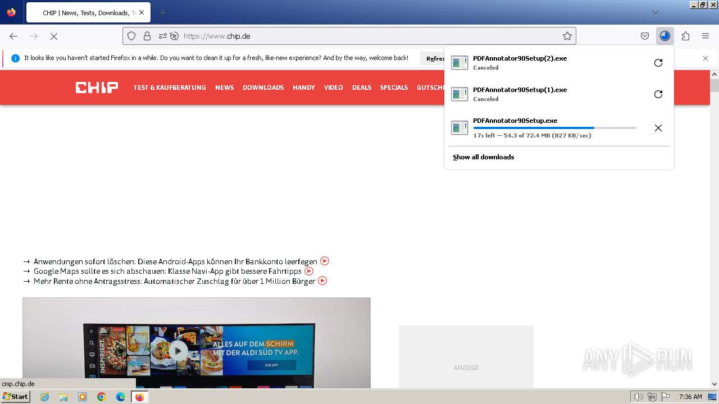
Task: Switch to Firefox taskbar button
Action: [x=139, y=397]
